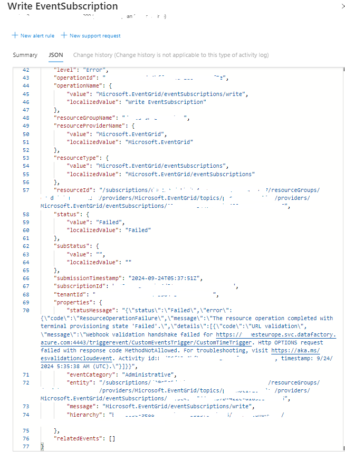Click the "operationName" key on line 44
This screenshot has width=345, height=452.
[79, 85]
